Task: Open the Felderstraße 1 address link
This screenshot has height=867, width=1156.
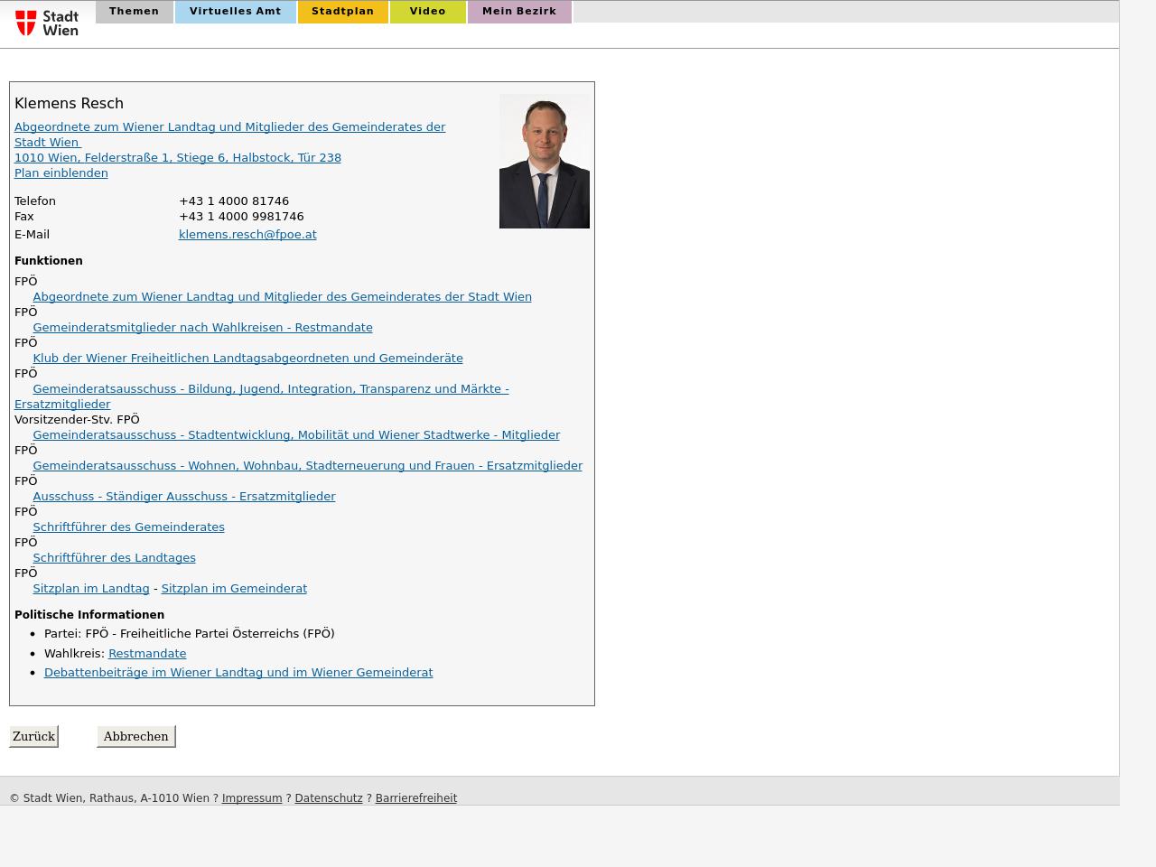Action: 177,158
